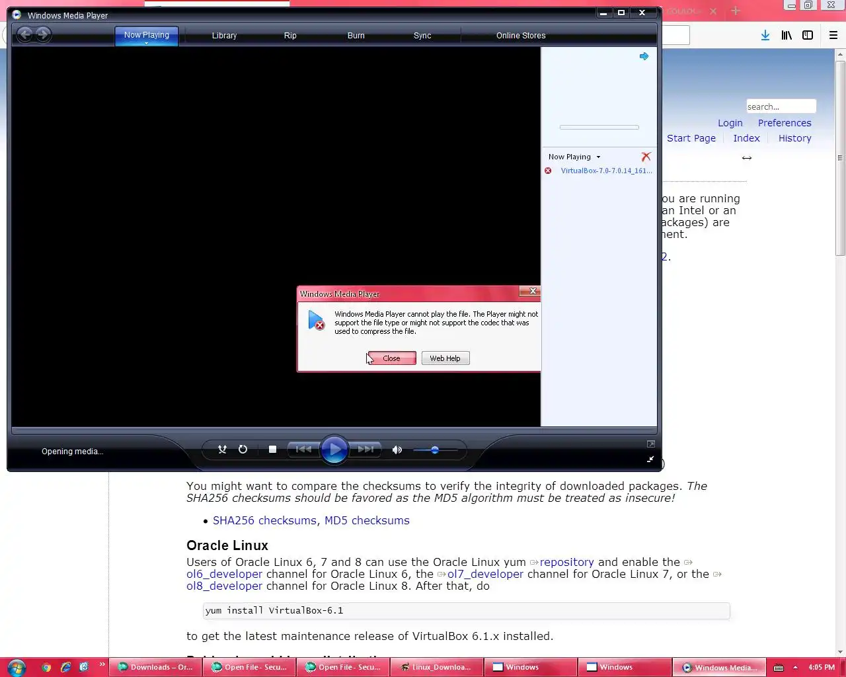Launch Internet Explorer from quick launch

tap(65, 667)
